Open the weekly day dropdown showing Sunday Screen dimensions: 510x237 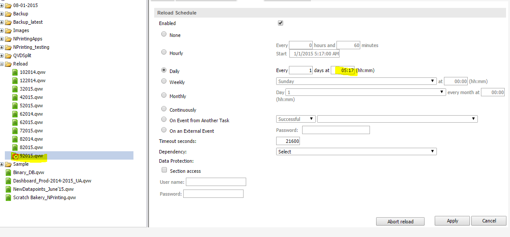coord(356,81)
